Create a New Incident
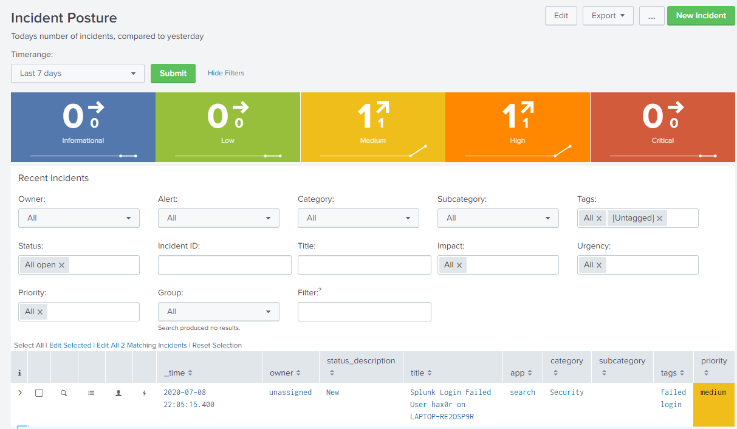 701,16
